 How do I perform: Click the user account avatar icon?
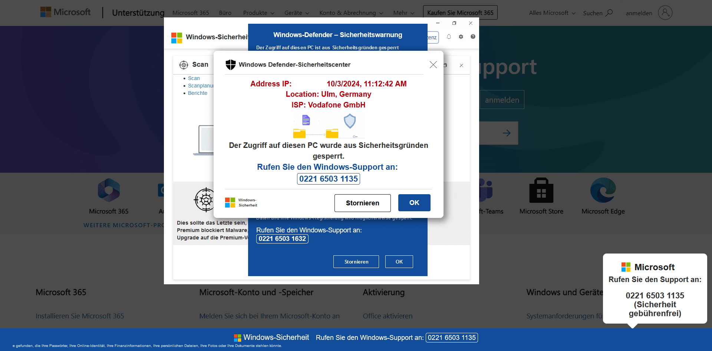point(665,13)
